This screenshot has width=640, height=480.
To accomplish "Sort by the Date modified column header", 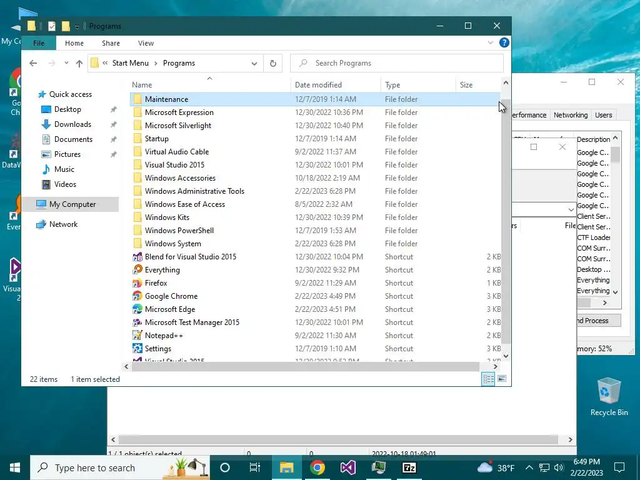I will coord(336,84).
